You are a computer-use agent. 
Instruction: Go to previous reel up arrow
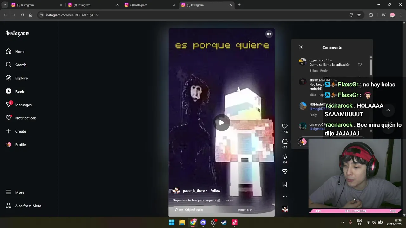click(388, 110)
